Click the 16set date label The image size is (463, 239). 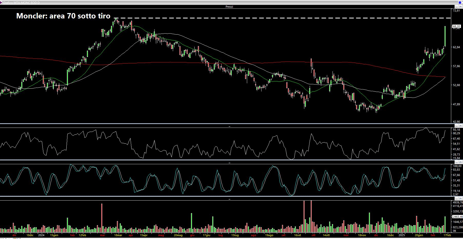tap(297, 235)
